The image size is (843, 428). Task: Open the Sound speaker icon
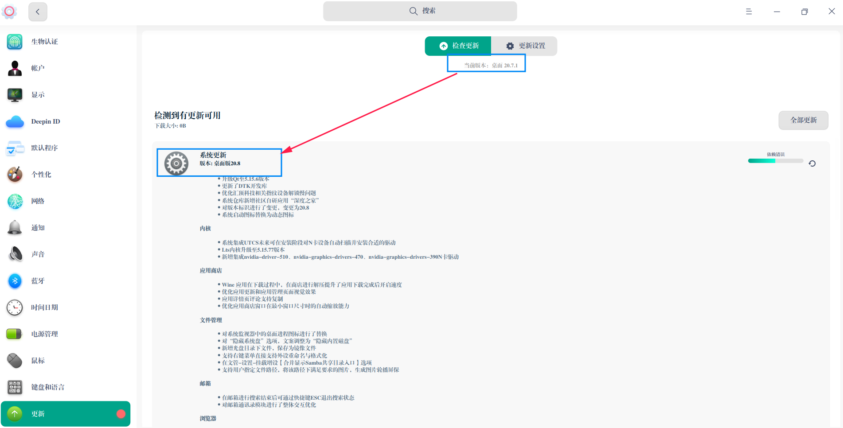click(x=15, y=254)
